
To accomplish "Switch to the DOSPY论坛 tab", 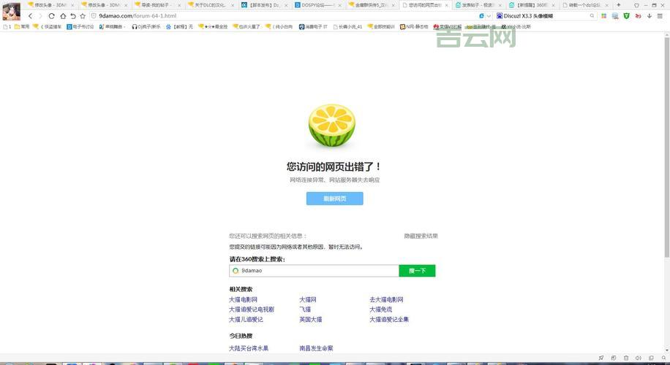I will (317, 5).
